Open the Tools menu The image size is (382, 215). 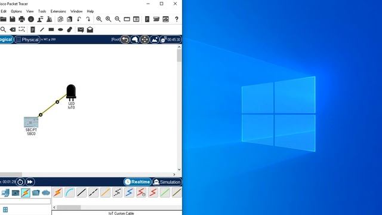point(42,11)
